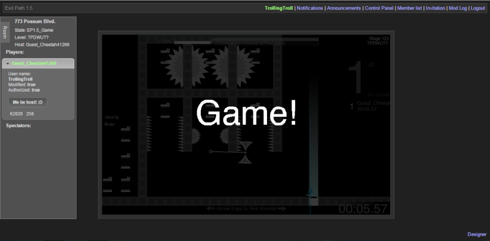Toggle the Quality option in game
490x241 pixels.
111,117
